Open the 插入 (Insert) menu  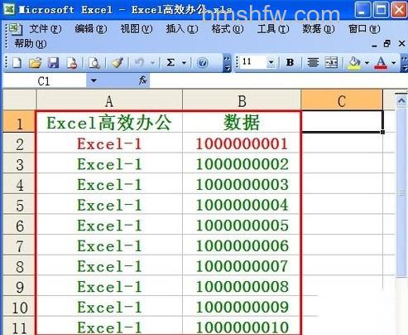point(181,29)
